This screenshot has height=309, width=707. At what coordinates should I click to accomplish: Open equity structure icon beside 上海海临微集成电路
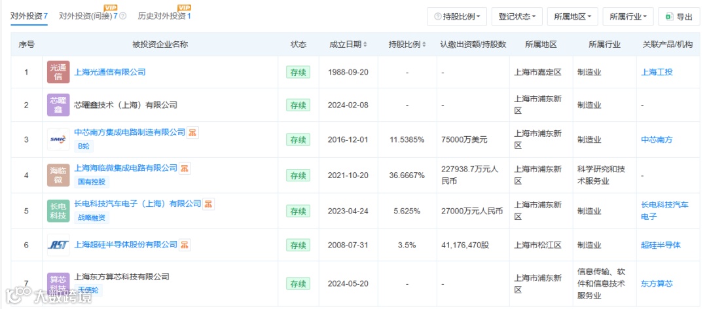[185, 168]
